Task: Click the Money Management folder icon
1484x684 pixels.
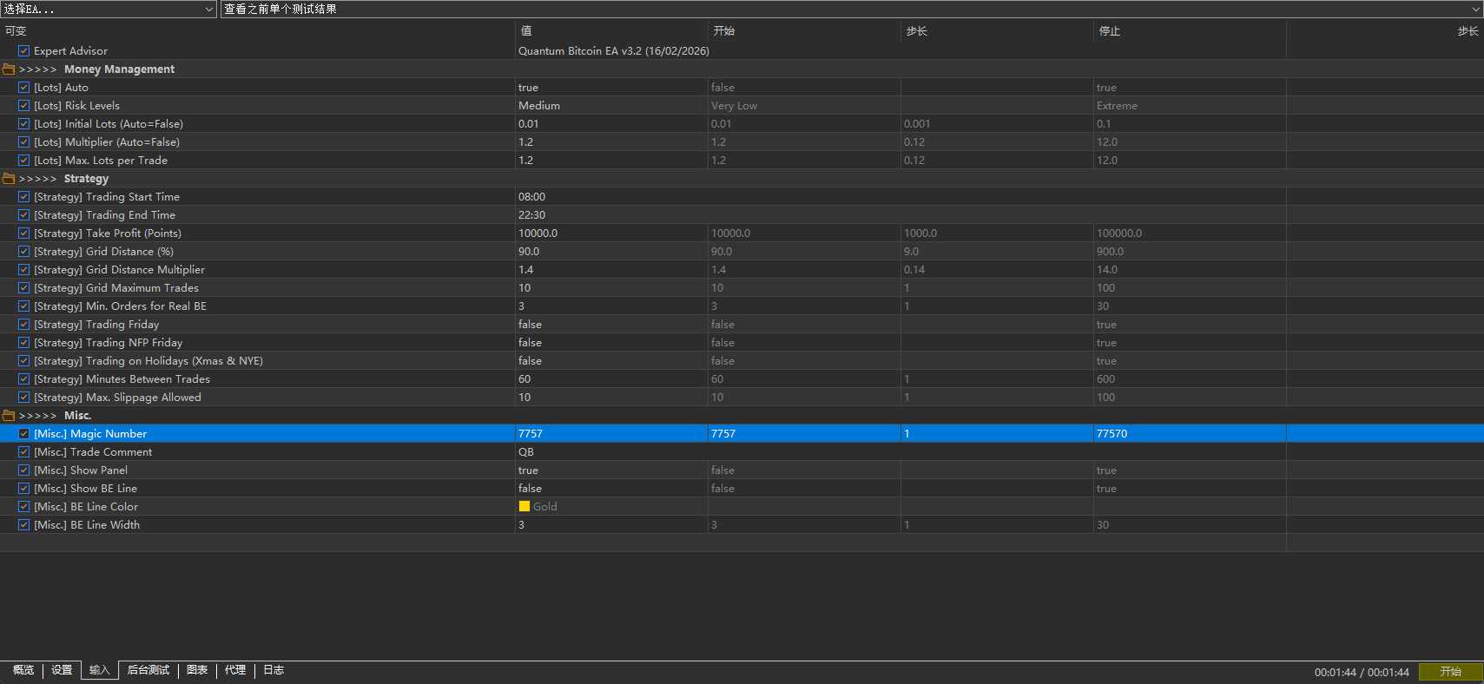Action: click(x=9, y=69)
